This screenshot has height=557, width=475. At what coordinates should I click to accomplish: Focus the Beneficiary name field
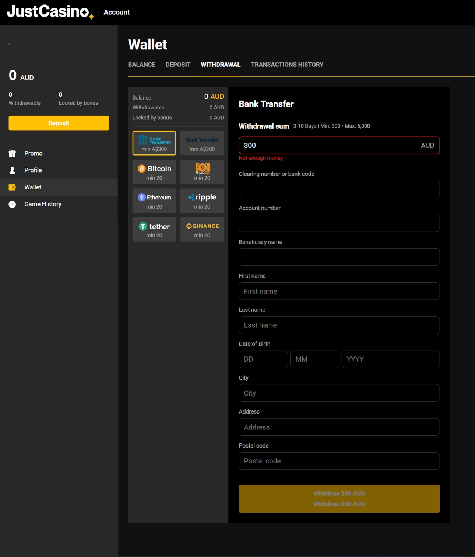(339, 257)
